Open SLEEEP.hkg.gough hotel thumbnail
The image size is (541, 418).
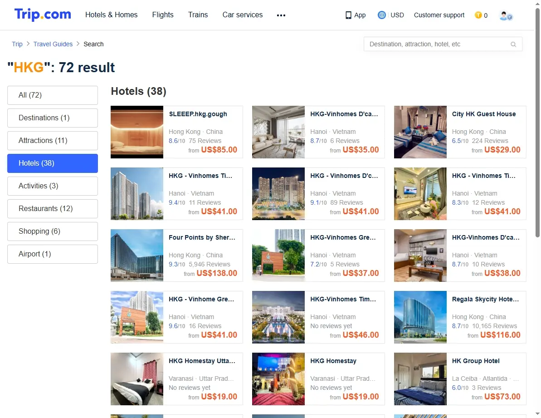(x=137, y=132)
